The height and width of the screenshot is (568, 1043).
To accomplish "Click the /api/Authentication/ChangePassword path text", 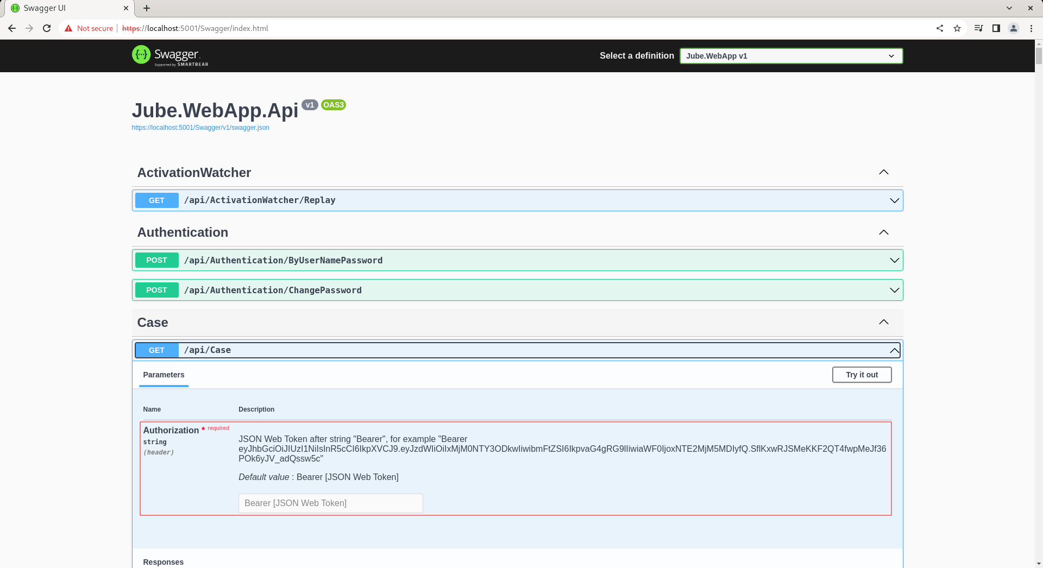I will click(273, 290).
